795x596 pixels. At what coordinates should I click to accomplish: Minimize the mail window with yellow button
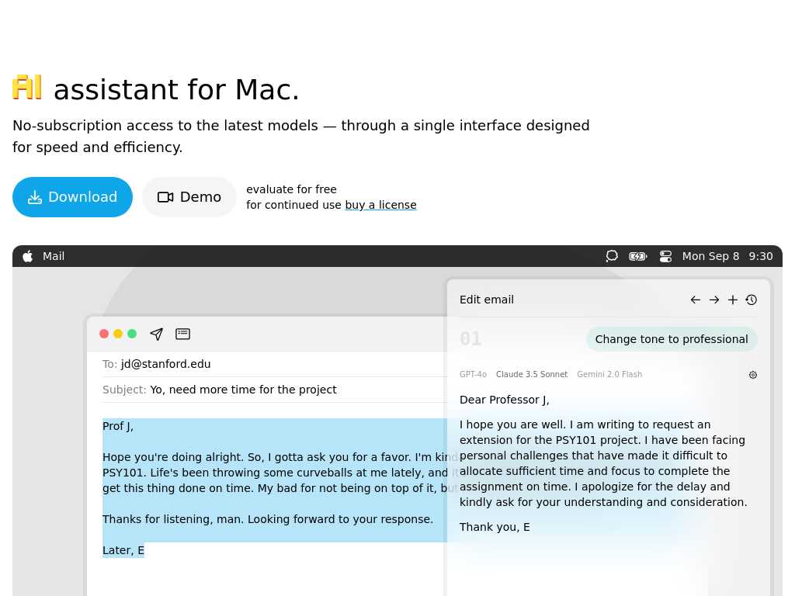point(118,334)
